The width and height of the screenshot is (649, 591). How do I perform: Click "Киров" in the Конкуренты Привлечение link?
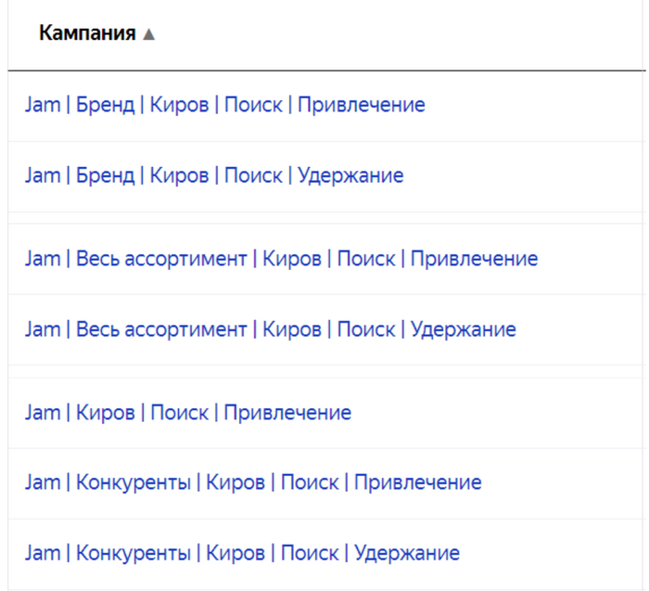(235, 482)
